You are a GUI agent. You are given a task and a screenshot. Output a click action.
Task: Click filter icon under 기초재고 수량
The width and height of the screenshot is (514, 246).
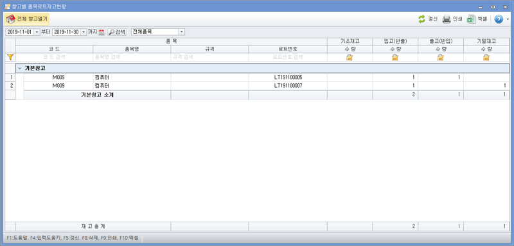(x=350, y=58)
